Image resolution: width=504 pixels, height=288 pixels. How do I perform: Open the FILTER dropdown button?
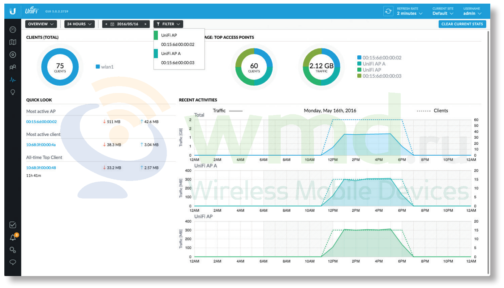coord(168,24)
